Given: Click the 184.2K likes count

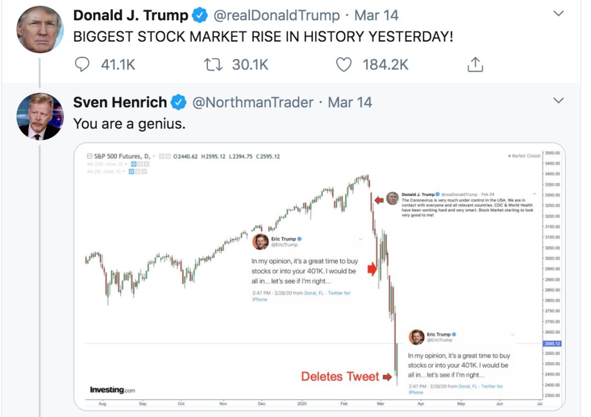Looking at the screenshot, I should click(385, 65).
